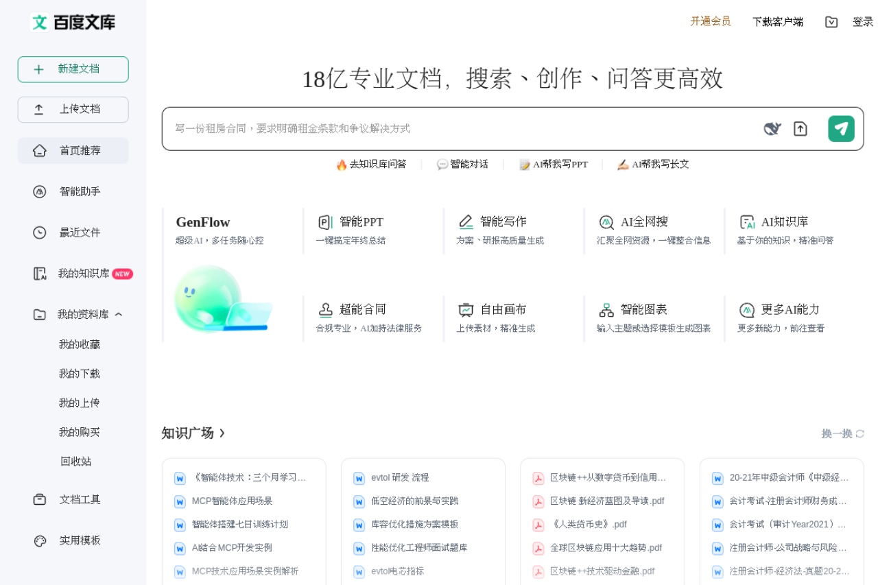This screenshot has width=878, height=585.
Task: Go to 最近文件 in the sidebar
Action: pyautogui.click(x=73, y=232)
